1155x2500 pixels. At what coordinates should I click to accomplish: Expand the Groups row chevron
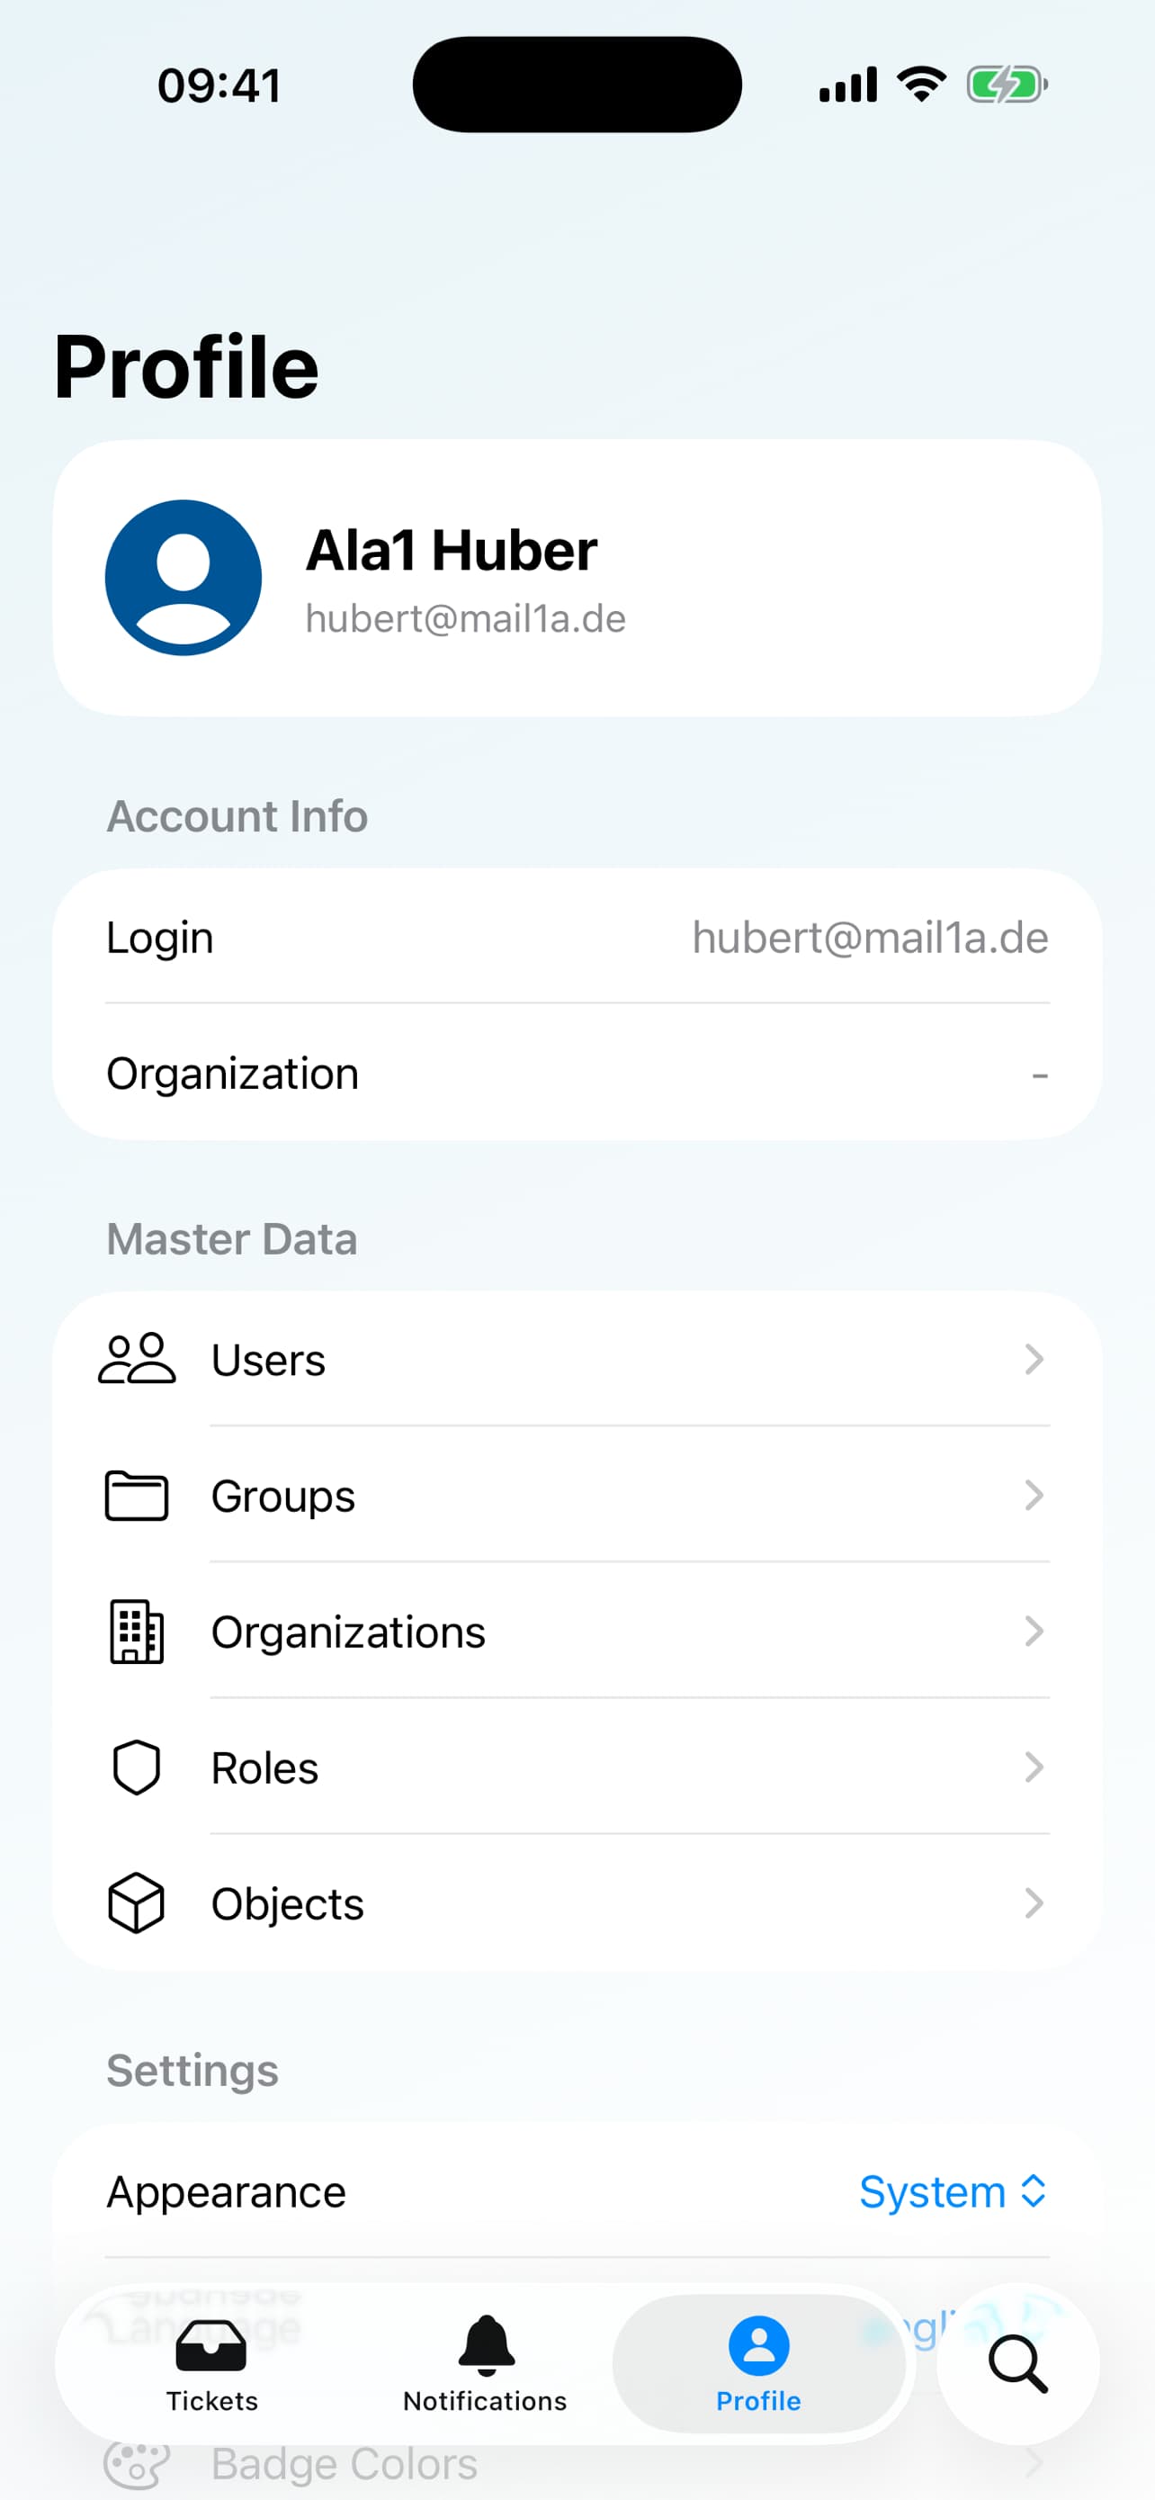click(x=1034, y=1496)
